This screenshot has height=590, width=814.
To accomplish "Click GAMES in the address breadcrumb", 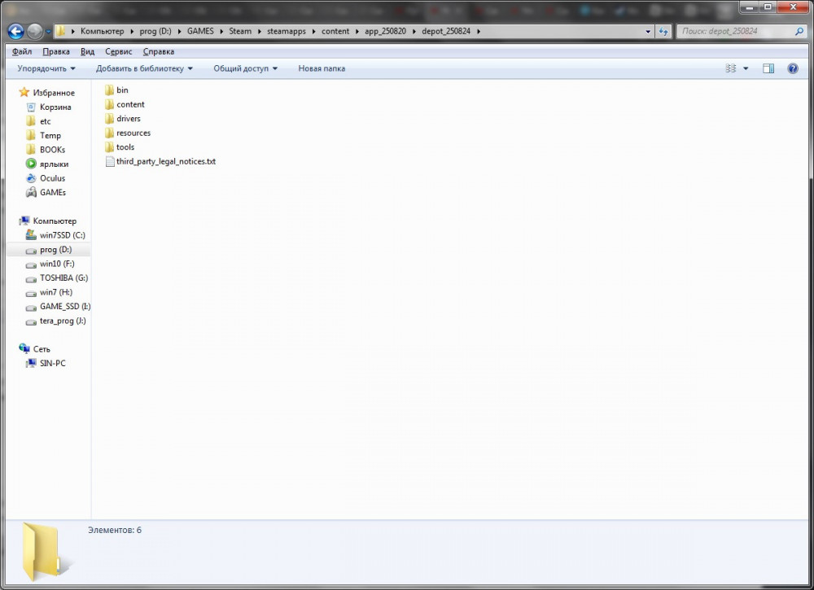I will coord(200,31).
